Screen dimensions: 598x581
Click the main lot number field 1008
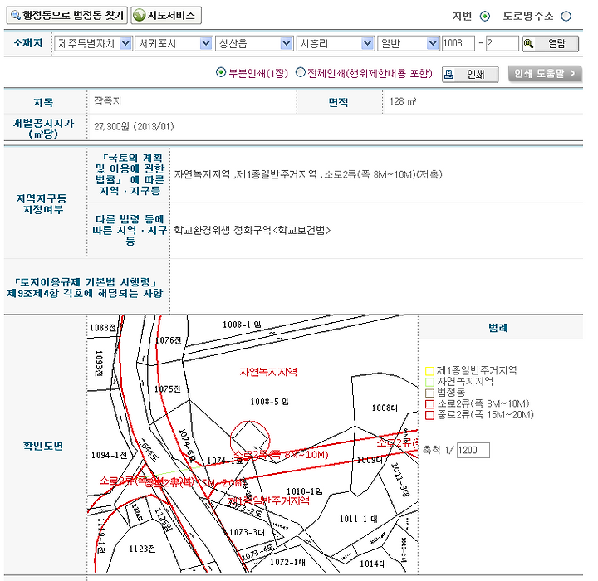458,43
